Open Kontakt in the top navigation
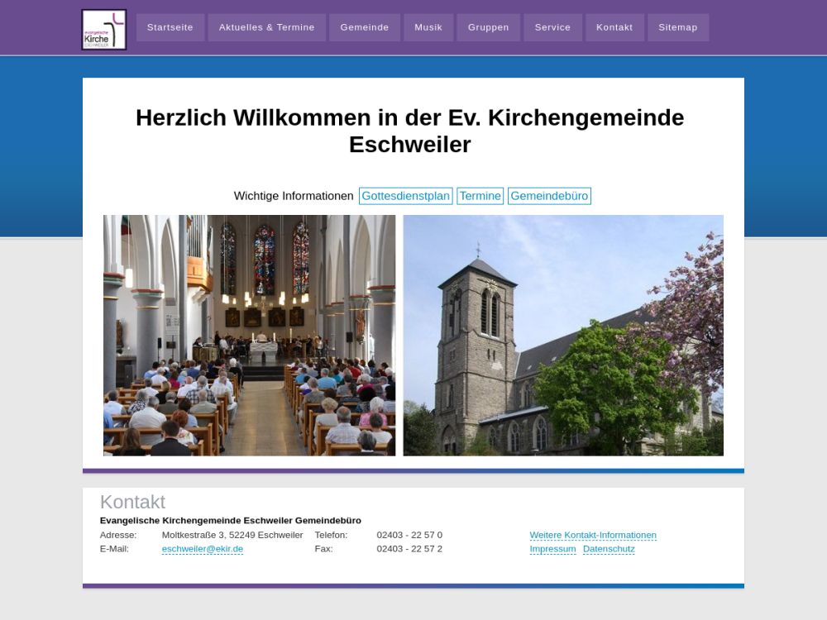 [614, 27]
